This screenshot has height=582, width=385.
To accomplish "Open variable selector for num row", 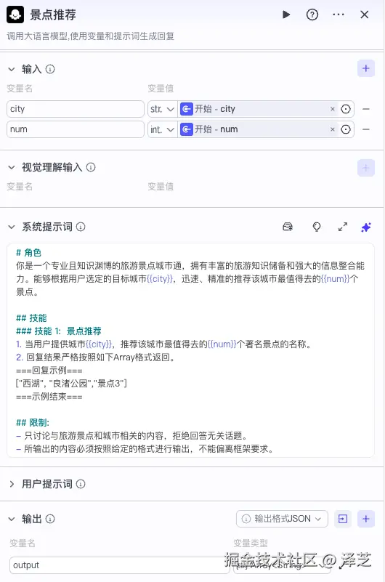I will 346,129.
